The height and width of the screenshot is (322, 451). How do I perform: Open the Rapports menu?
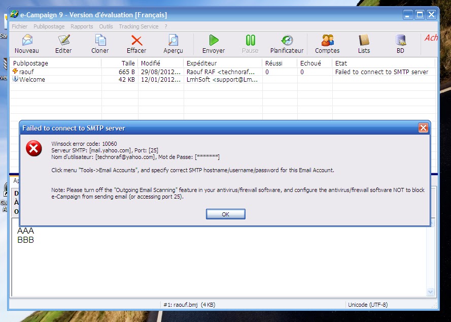tap(82, 26)
